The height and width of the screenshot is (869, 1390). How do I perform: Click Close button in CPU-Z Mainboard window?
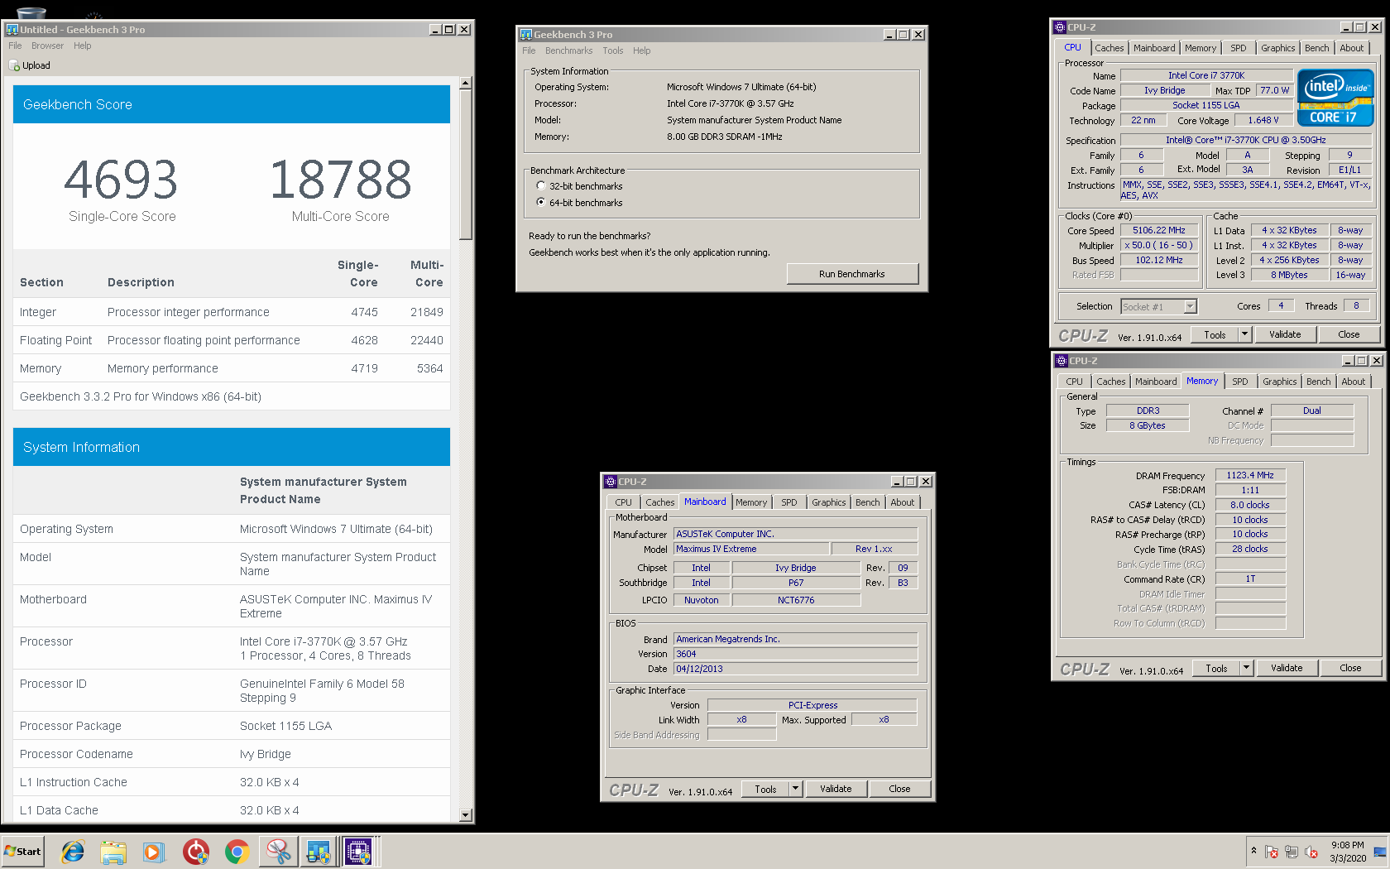[899, 789]
